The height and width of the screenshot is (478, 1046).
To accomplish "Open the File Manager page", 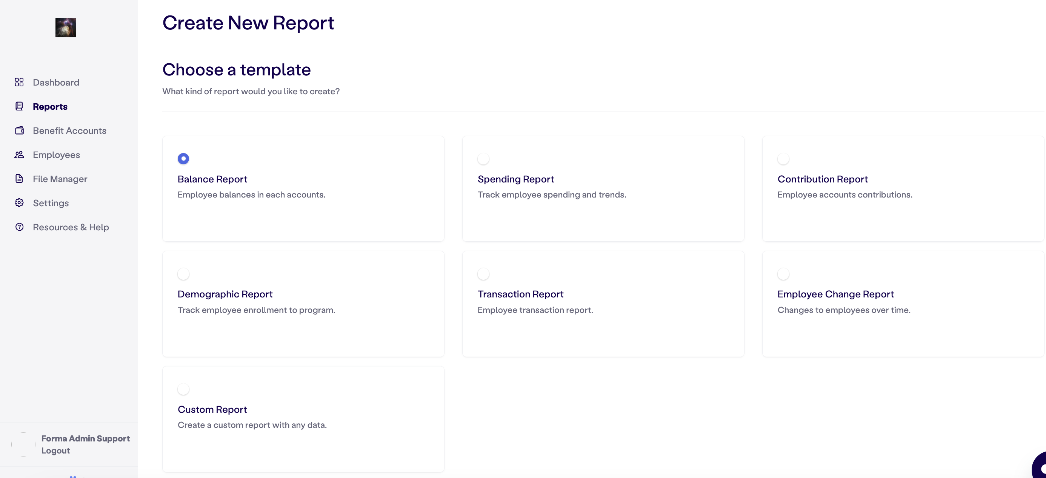I will coord(60,179).
